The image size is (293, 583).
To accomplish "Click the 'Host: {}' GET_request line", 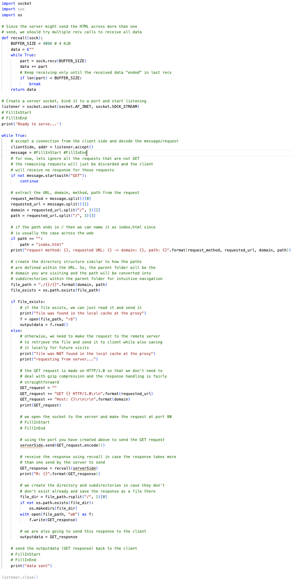I will tap(75, 399).
